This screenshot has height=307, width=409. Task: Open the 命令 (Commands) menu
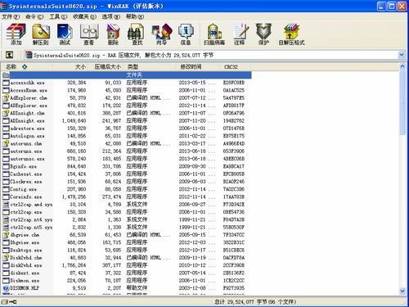tap(34, 16)
